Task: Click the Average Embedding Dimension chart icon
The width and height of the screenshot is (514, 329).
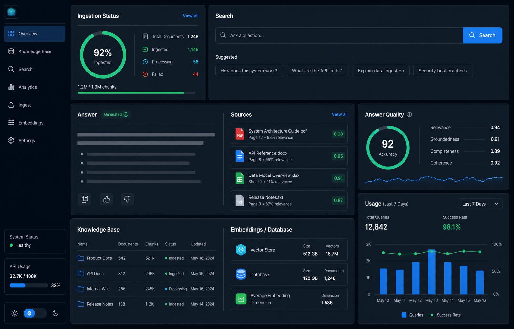Action: click(241, 299)
